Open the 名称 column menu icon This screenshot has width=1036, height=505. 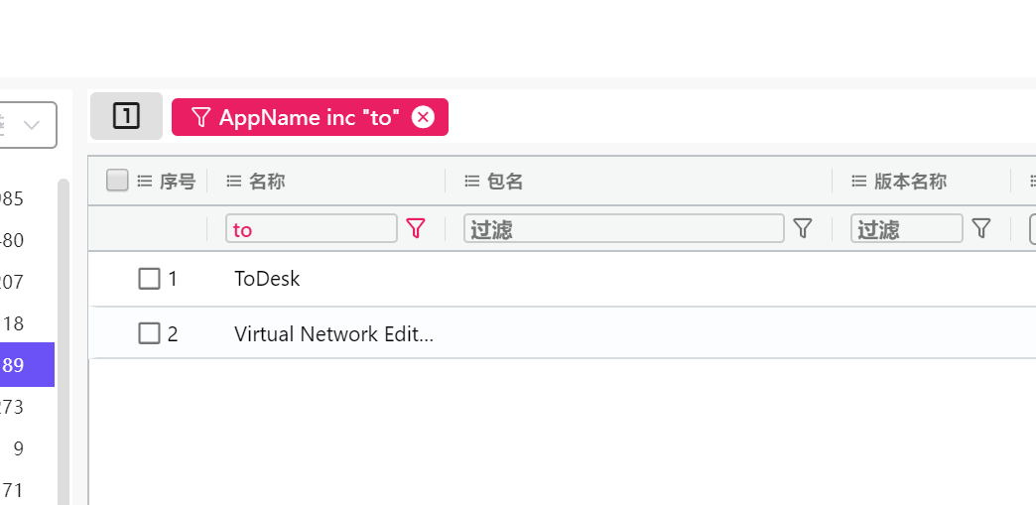233,181
